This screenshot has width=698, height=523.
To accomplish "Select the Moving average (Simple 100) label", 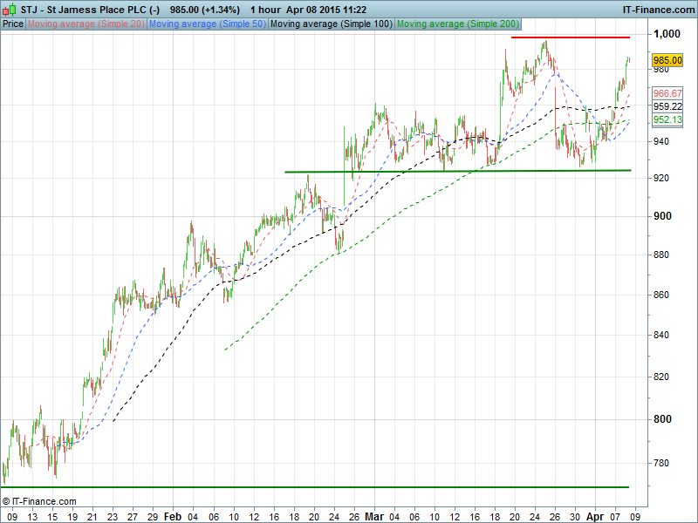I will click(331, 24).
